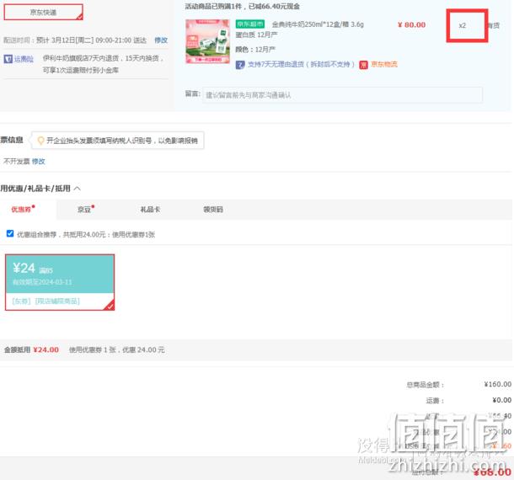Click the ¥80.00 product price
This screenshot has width=514, height=480.
411,25
